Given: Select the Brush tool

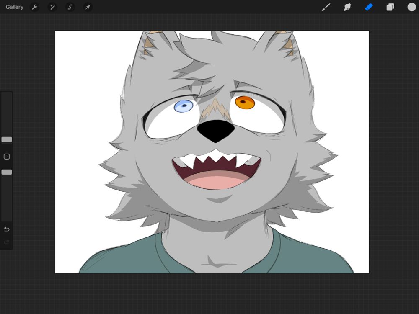Looking at the screenshot, I should click(326, 7).
